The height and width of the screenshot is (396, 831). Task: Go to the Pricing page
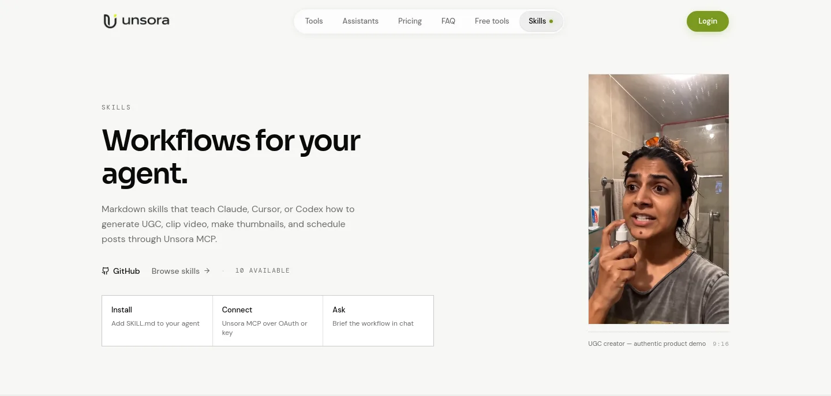(x=410, y=21)
